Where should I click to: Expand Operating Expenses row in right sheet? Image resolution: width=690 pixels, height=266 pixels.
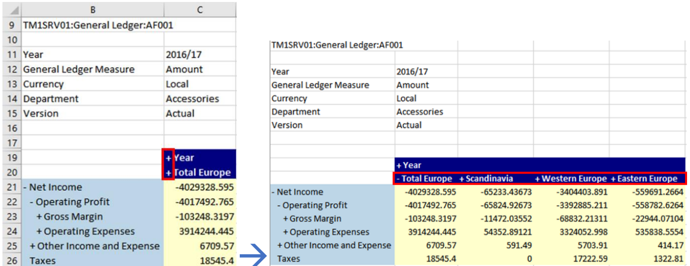point(286,232)
